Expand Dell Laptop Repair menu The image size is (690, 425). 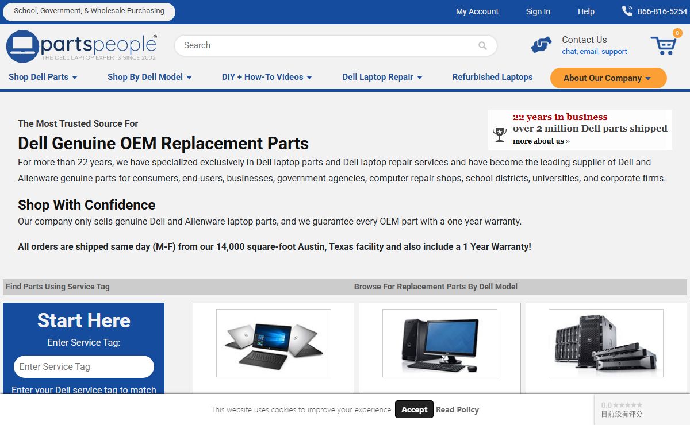pos(382,77)
